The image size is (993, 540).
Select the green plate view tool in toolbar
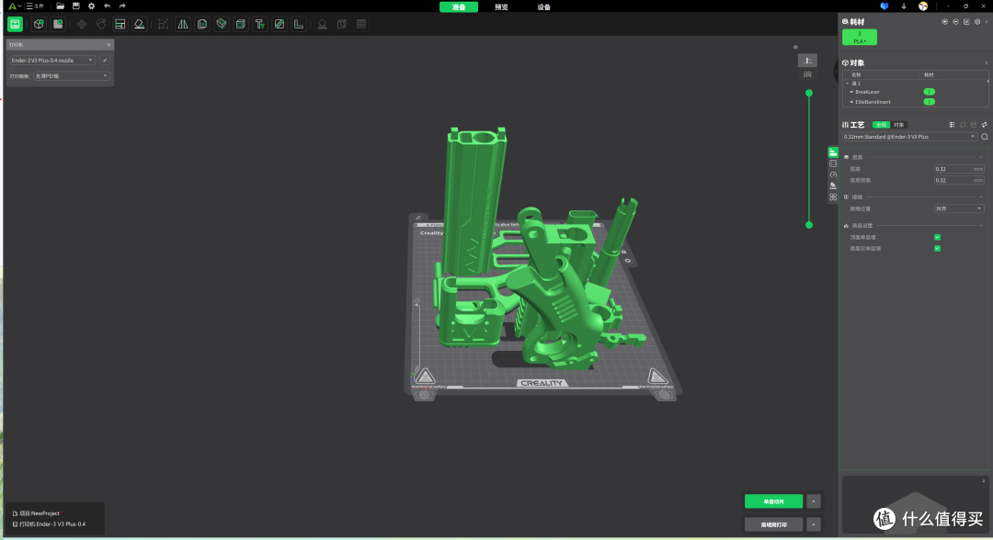pyautogui.click(x=16, y=24)
